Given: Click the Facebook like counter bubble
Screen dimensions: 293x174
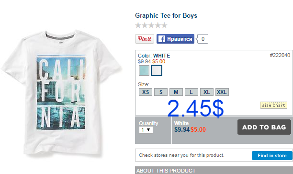Looking at the screenshot, I should (203, 39).
